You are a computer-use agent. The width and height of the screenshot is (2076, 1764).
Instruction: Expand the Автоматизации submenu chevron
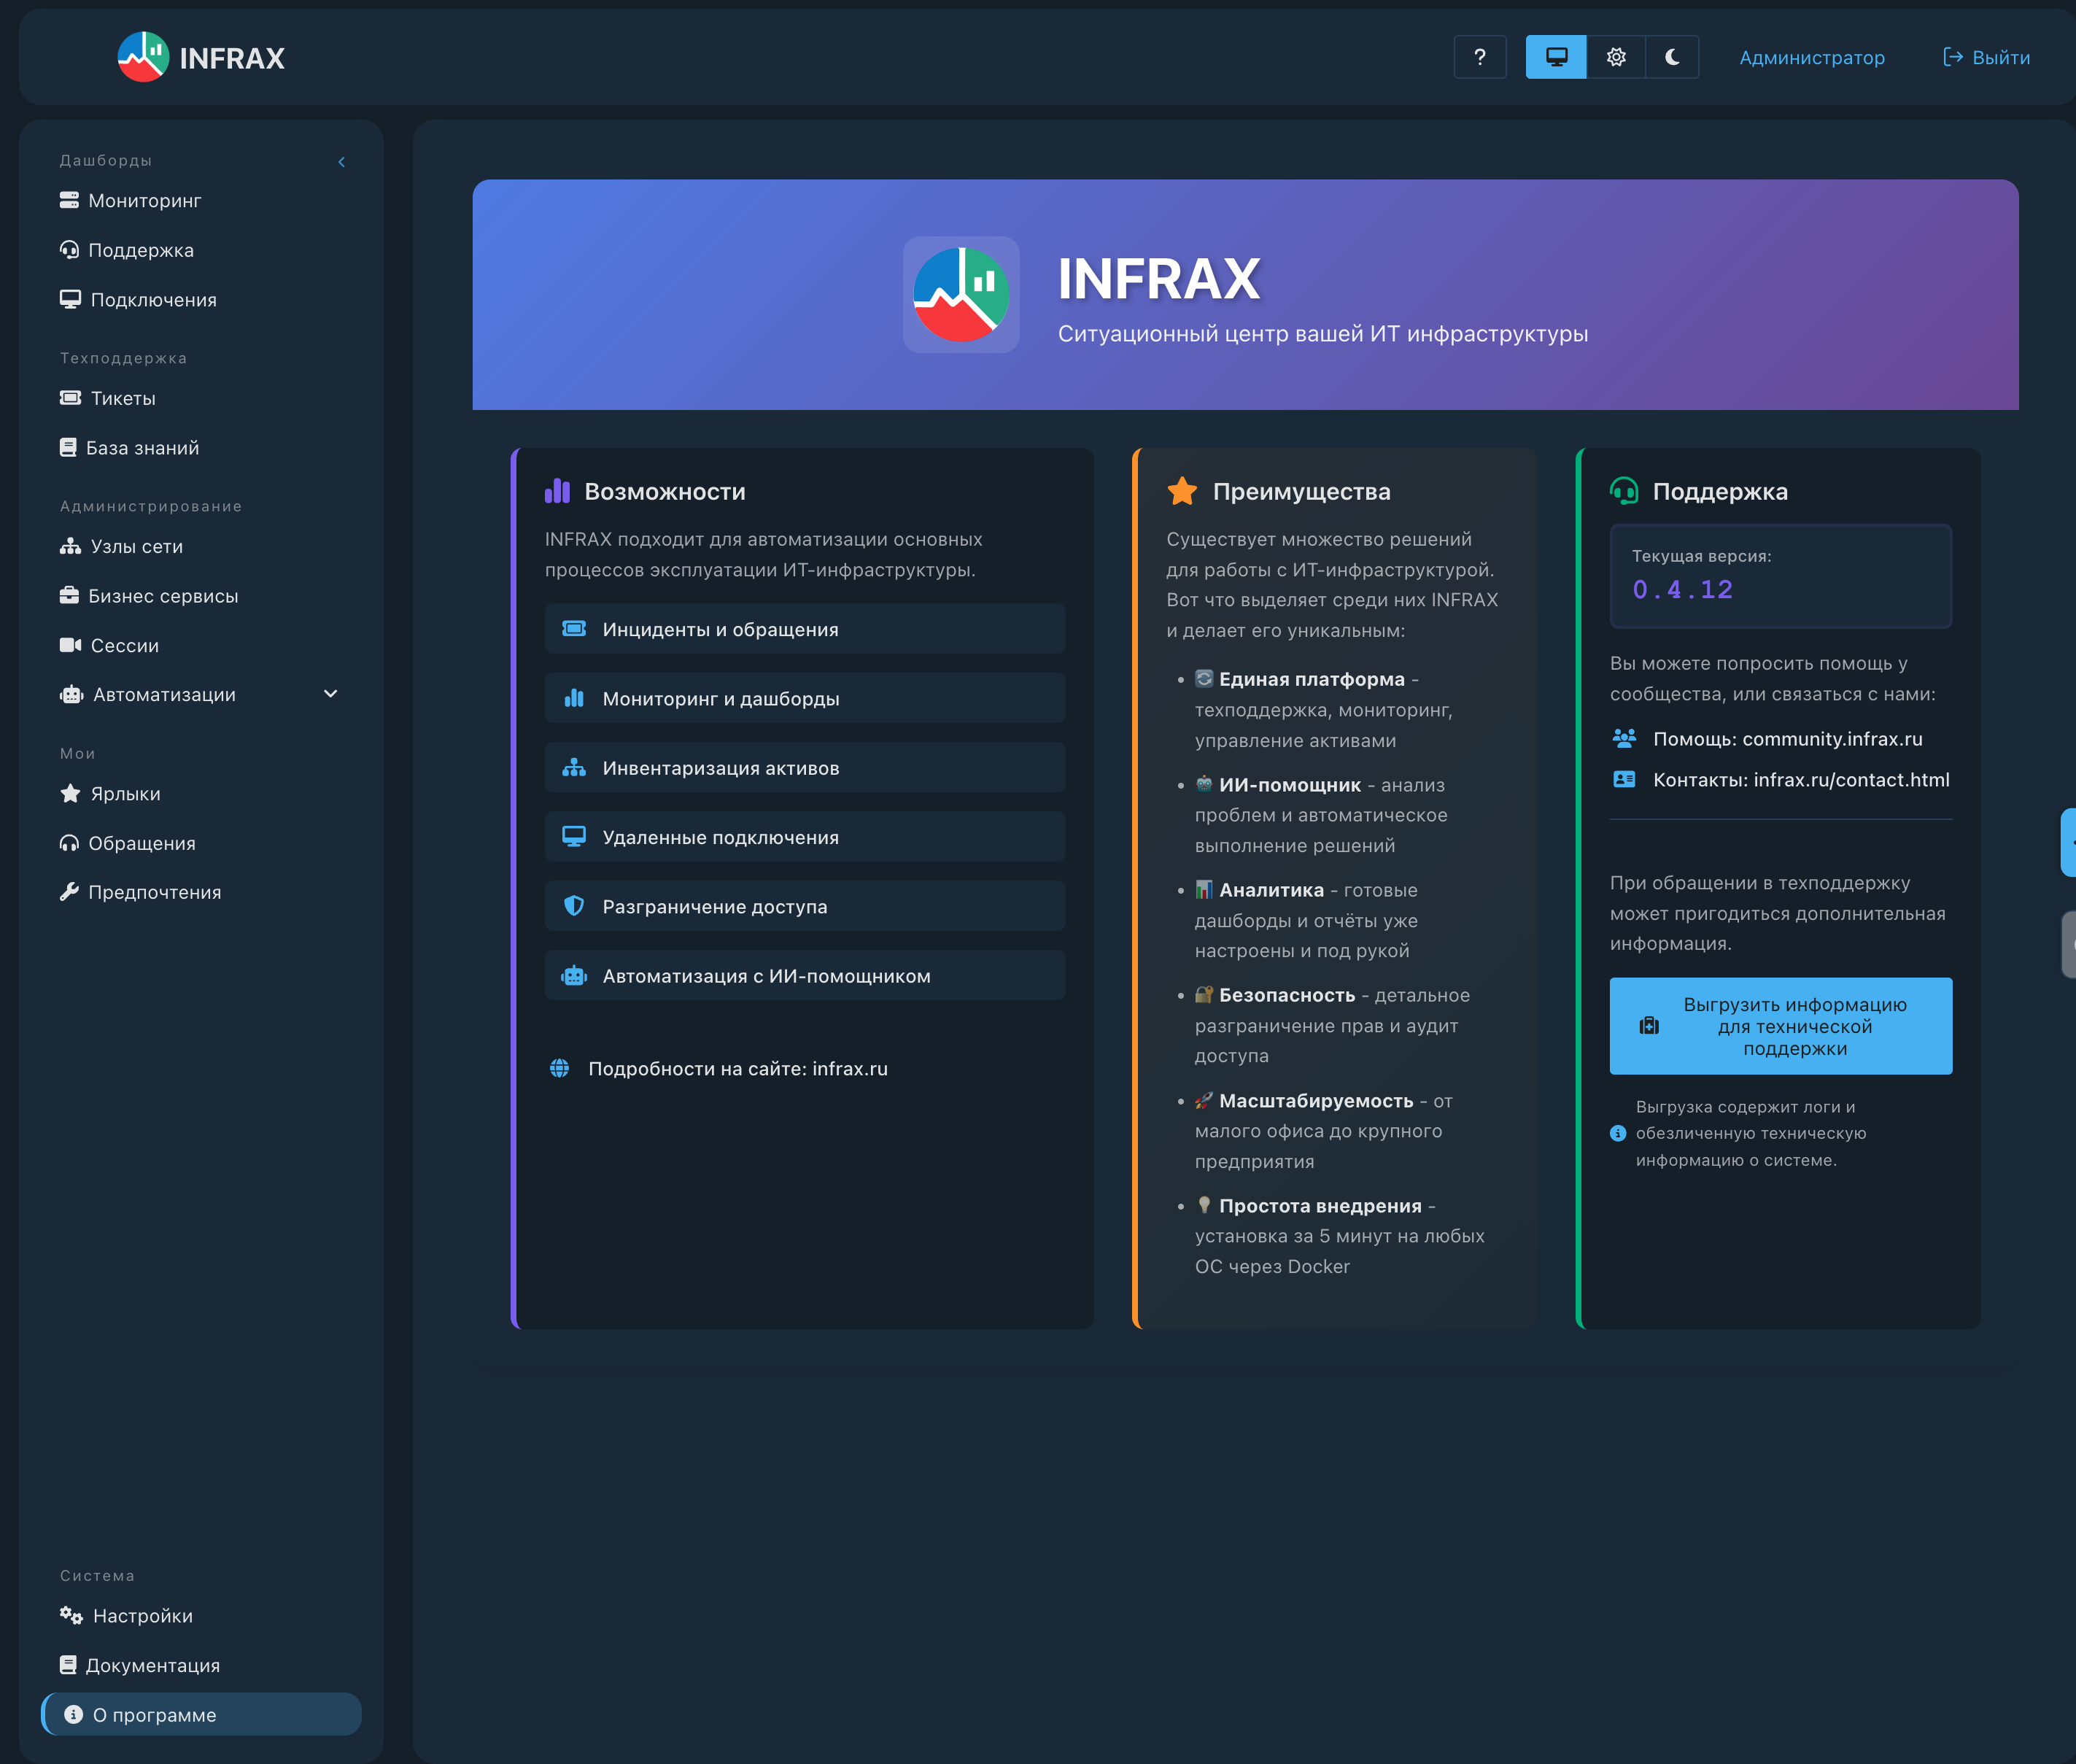tap(330, 694)
